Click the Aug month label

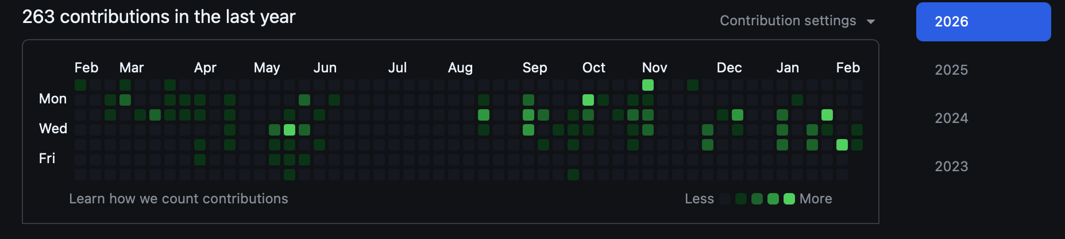tap(461, 68)
